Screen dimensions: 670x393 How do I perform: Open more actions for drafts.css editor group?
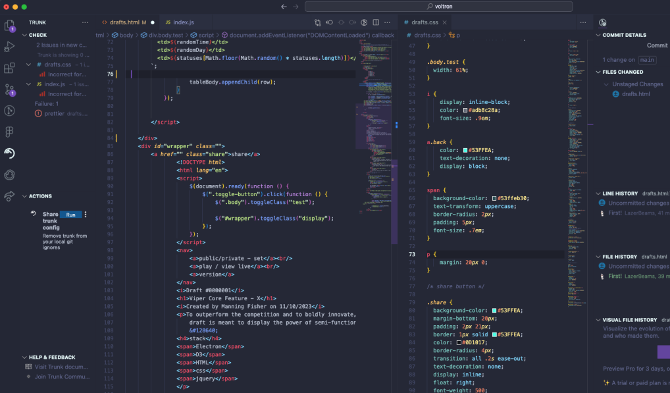pos(583,22)
